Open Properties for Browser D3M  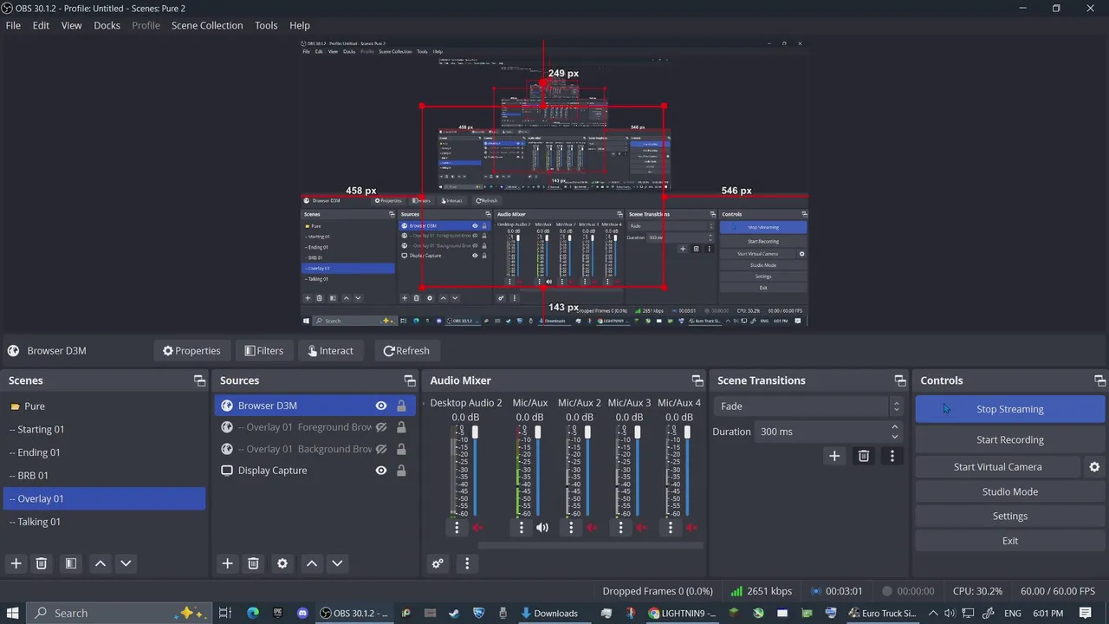click(x=191, y=351)
